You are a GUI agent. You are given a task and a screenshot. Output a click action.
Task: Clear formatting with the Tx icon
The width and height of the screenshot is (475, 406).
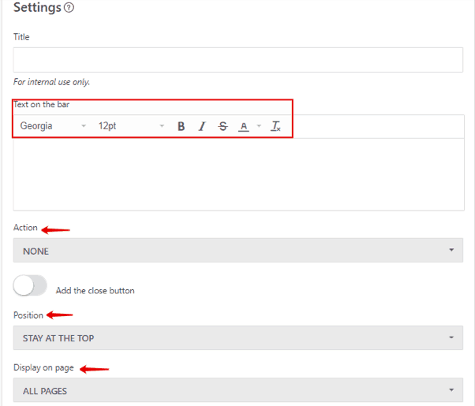(275, 126)
